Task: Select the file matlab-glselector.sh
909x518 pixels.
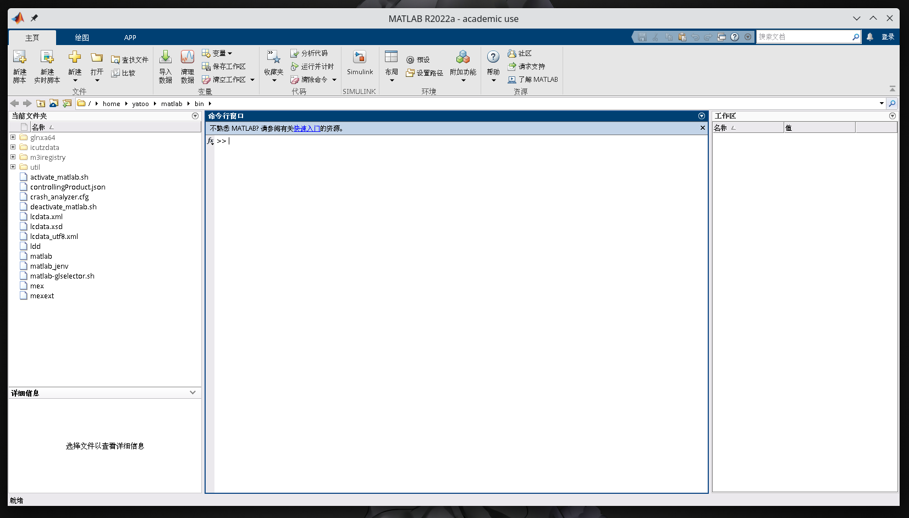Action: [x=62, y=276]
